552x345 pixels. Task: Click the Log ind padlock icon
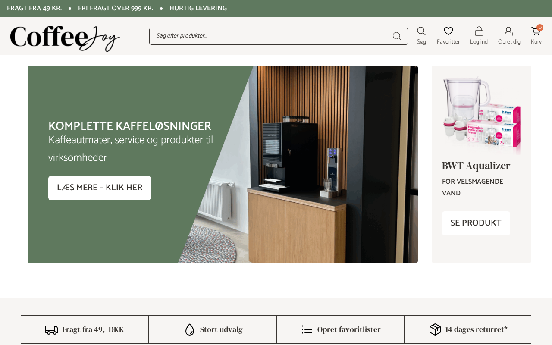click(479, 31)
